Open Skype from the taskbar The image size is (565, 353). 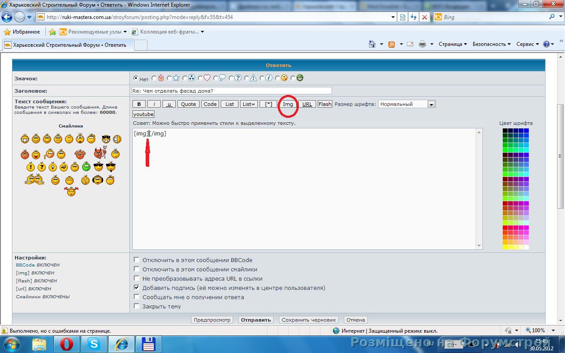(x=94, y=343)
